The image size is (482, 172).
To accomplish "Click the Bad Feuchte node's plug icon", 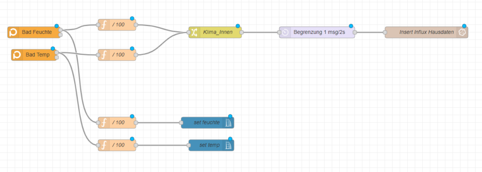I will point(14,32).
